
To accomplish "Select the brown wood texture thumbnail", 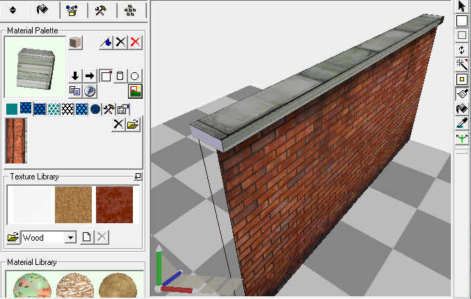I will coord(73,203).
